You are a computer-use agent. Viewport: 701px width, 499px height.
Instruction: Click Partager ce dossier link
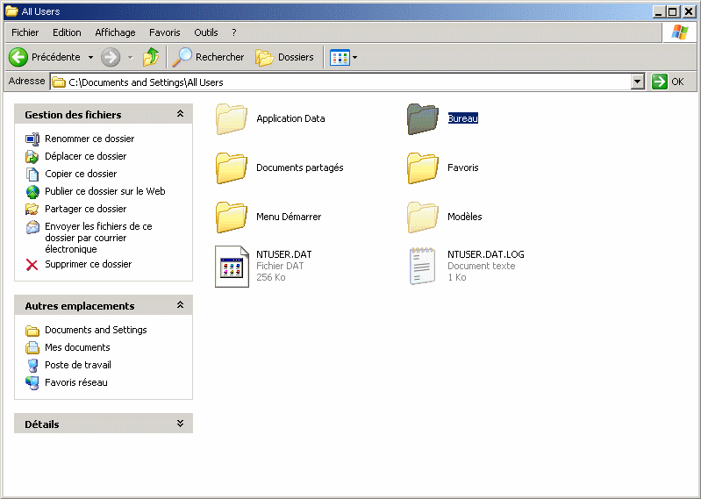click(85, 209)
